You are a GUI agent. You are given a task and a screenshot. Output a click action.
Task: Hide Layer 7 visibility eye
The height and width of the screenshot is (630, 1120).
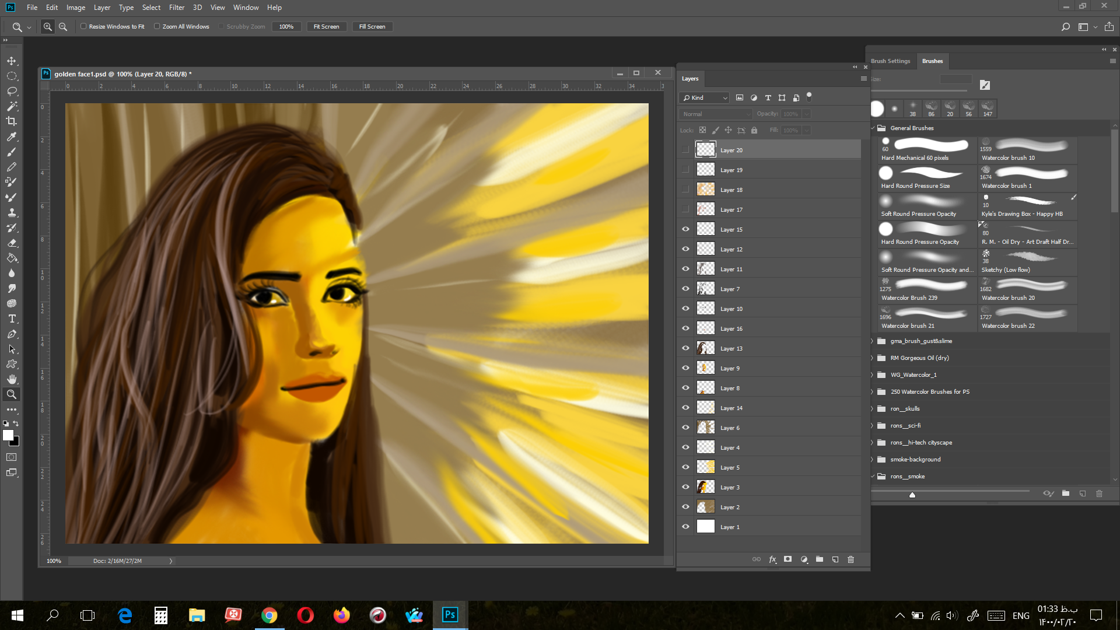pyautogui.click(x=685, y=289)
